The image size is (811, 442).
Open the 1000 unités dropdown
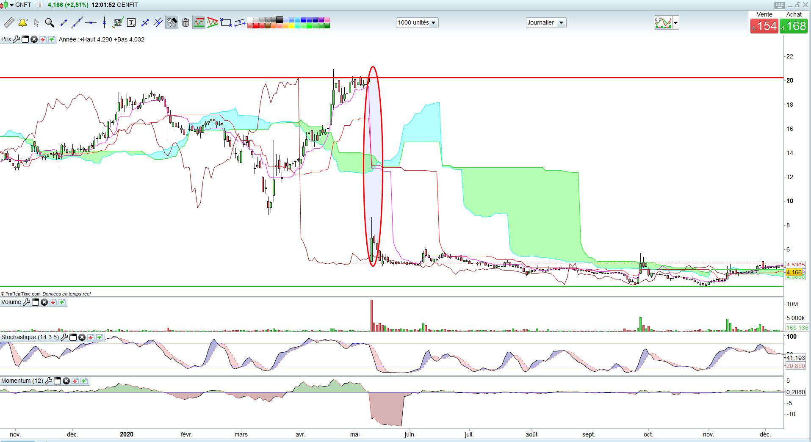(x=417, y=22)
